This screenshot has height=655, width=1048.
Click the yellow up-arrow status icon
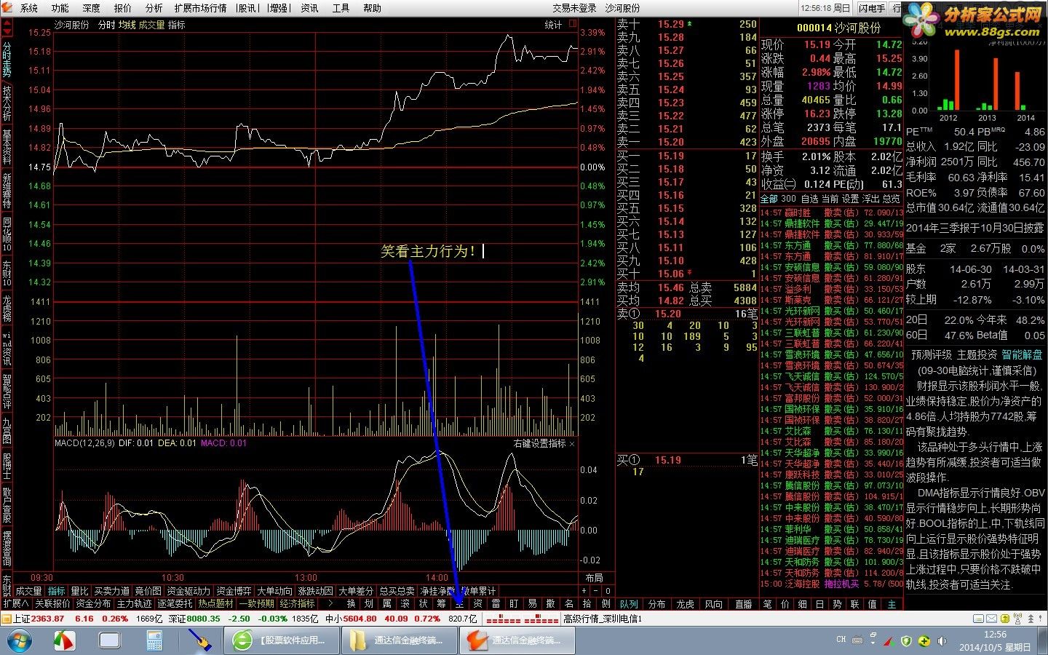coord(1004,619)
